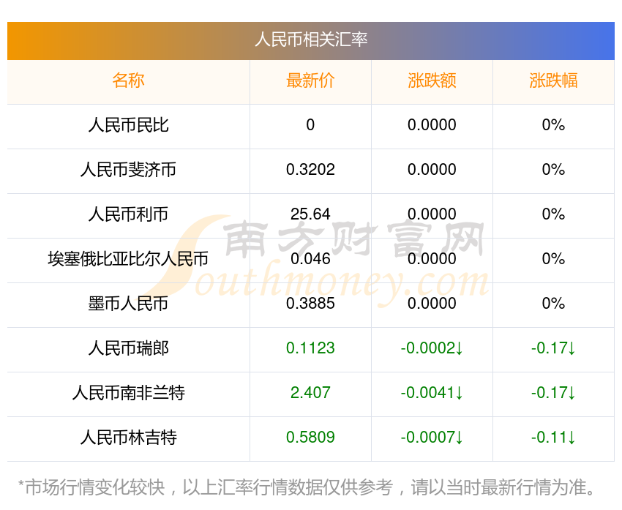Viewport: 622px width, 510px height.
Task: Open the 人民币民比 row name
Action: coord(128,125)
